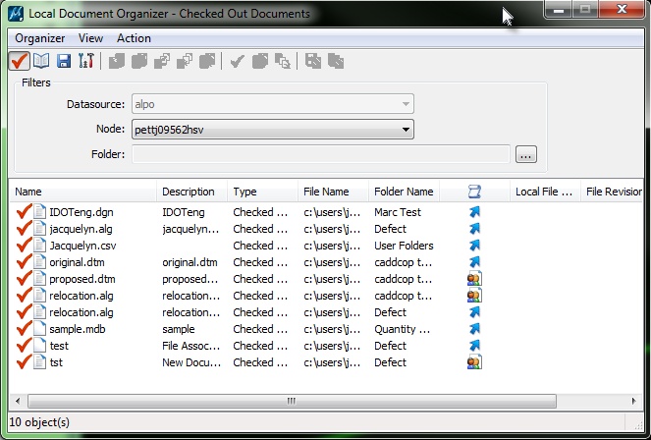Click the red checkmark beside IDOTeng.dgn

pos(24,212)
